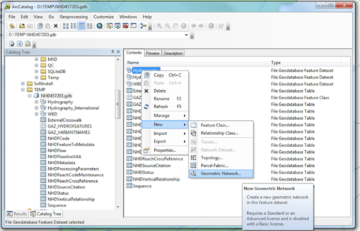Click the Import Metadata icon
The height and width of the screenshot is (231, 360).
click(x=28, y=43)
